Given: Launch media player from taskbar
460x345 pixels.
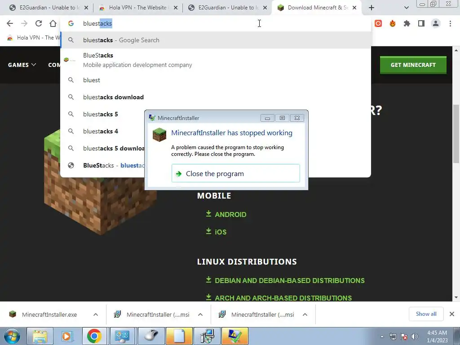Looking at the screenshot, I should coord(67,336).
